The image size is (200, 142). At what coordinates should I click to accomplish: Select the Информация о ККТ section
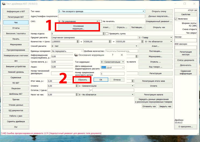pyautogui.click(x=16, y=11)
